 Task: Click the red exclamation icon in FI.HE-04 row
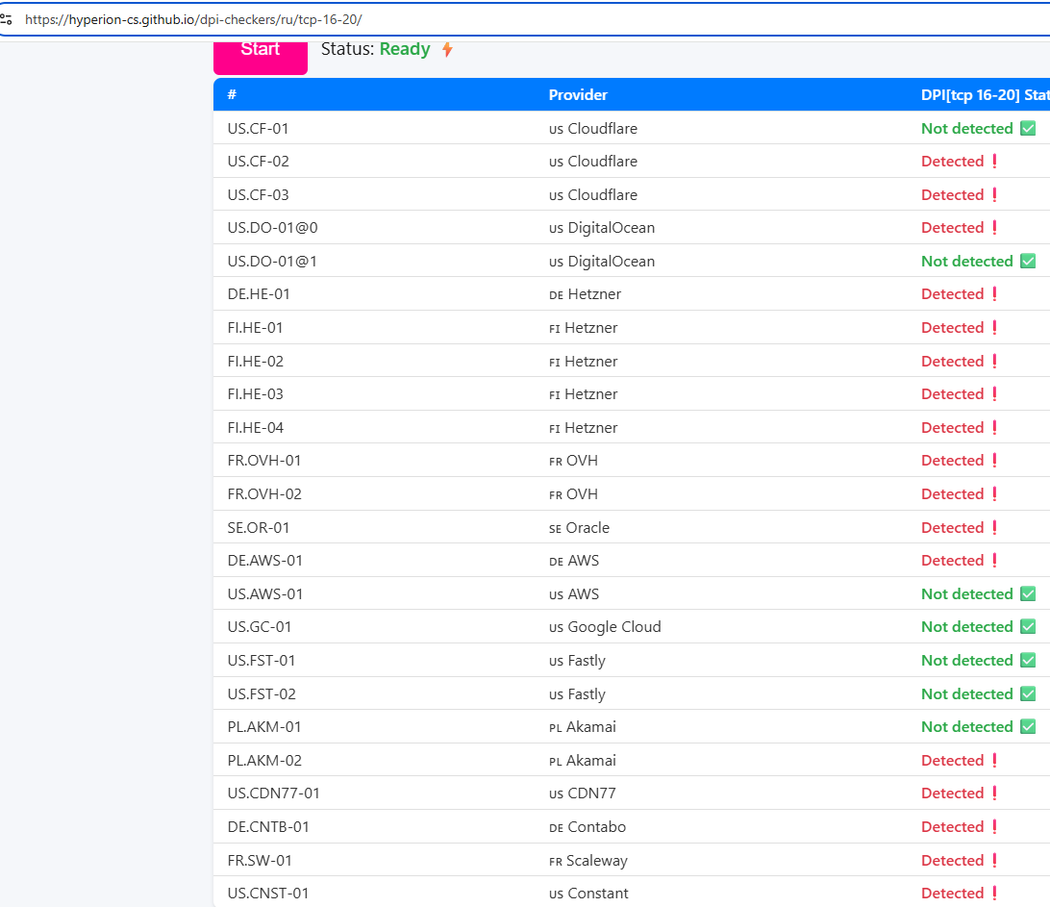tap(994, 427)
